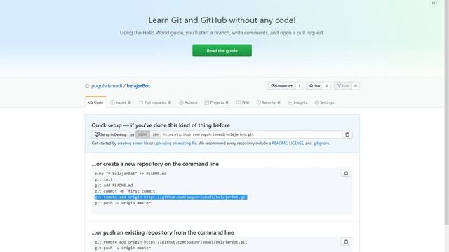Go to the Actions tab
Screen dimensions: 449x252
pos(188,102)
